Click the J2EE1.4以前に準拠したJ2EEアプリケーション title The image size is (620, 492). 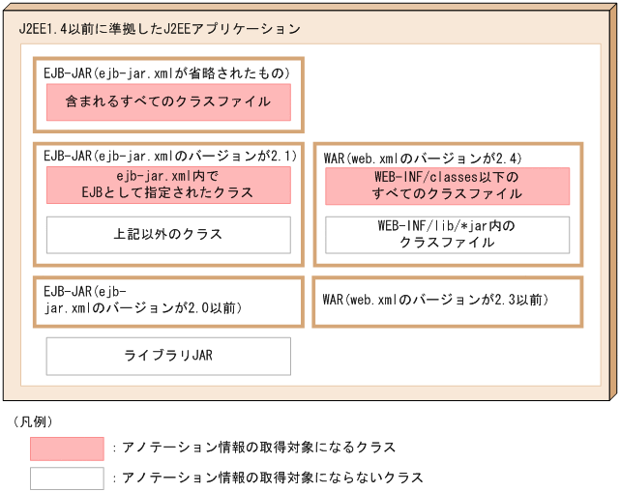tap(160, 28)
